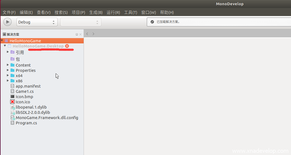Toggle auto-hide on the solution pad
This screenshot has height=155, width=291.
(77, 35)
